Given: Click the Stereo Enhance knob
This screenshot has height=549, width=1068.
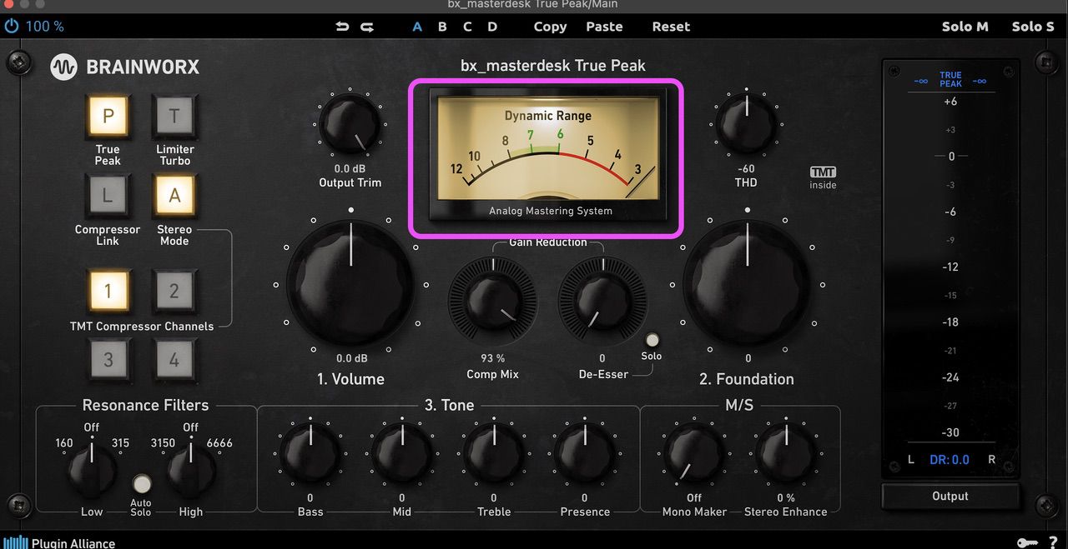Looking at the screenshot, I should point(785,454).
